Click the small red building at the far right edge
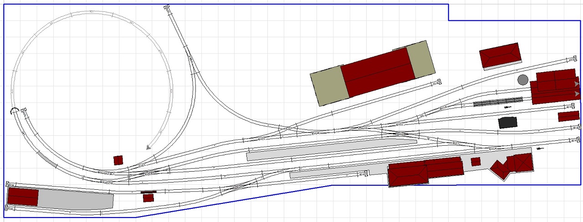 568,116
